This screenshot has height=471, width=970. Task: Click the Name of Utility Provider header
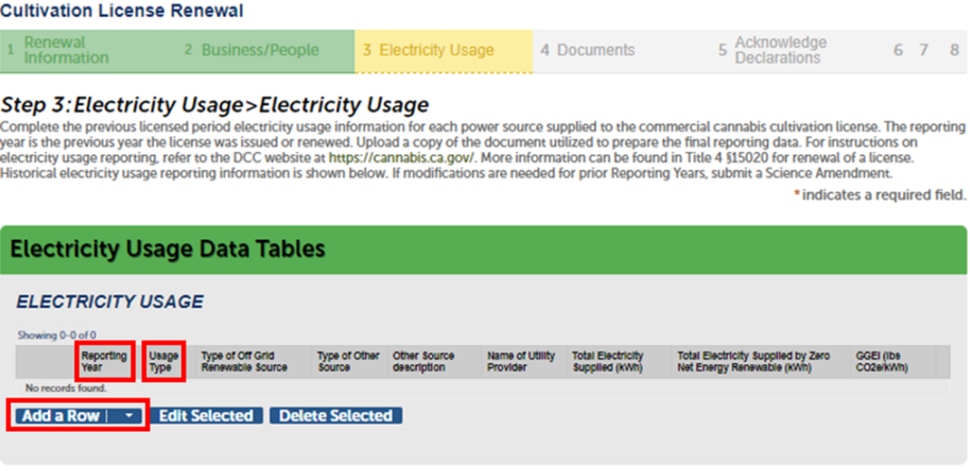(x=518, y=361)
